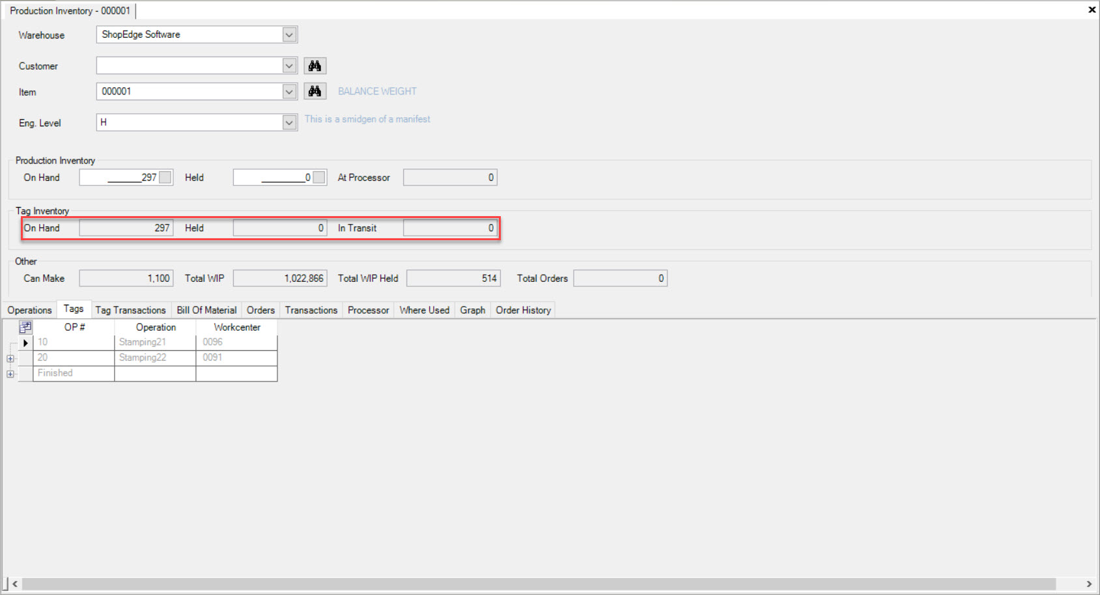Click the In Transit value field

coord(450,228)
